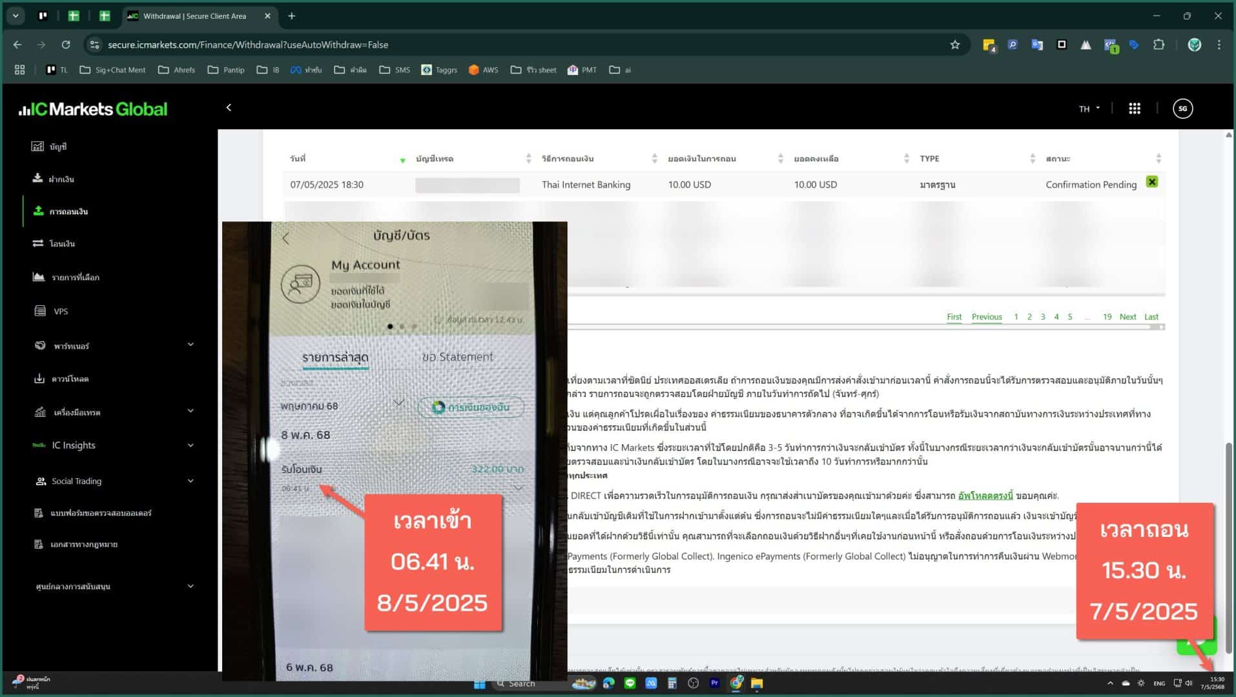Image resolution: width=1236 pixels, height=697 pixels.
Task: Open the Chrome extensions puzzle icon
Action: (x=1159, y=45)
